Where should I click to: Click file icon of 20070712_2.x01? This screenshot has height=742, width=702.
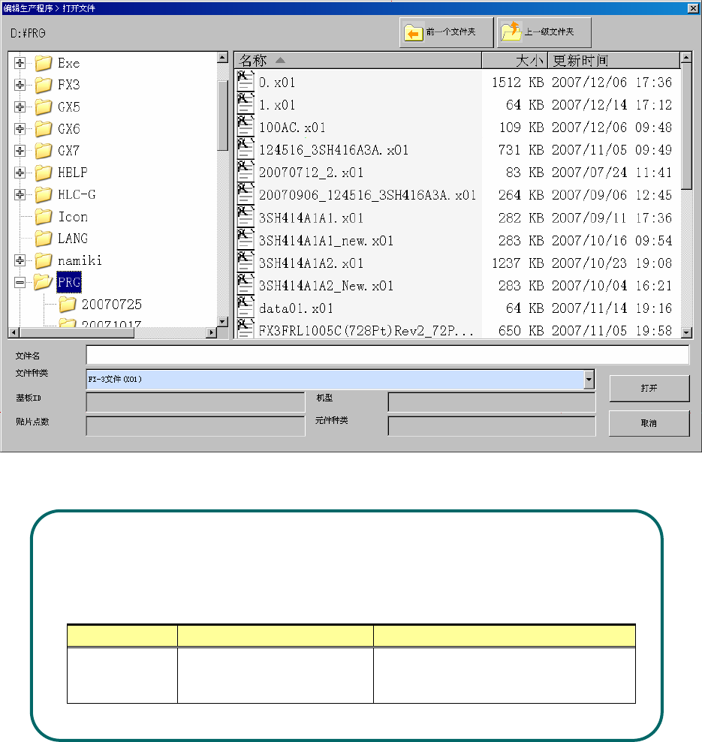246,172
